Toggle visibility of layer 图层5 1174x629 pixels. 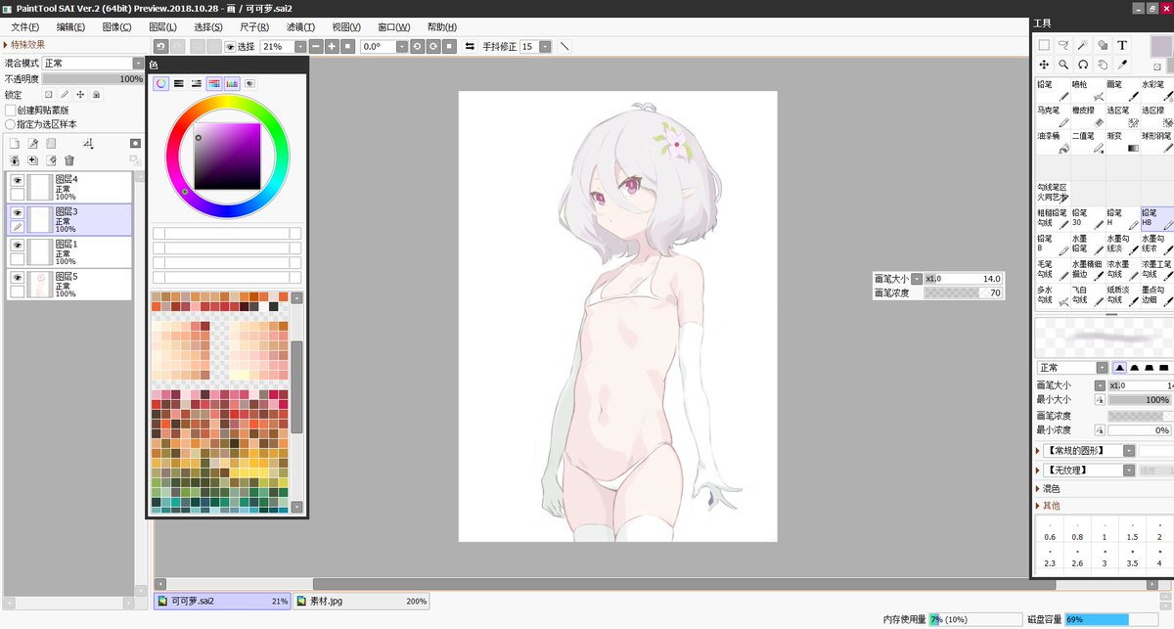pos(17,278)
